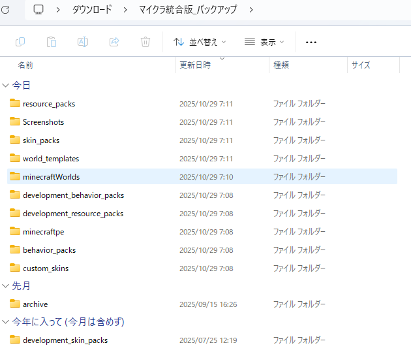
Task: Select the Screenshots folder icon
Action: 15,122
